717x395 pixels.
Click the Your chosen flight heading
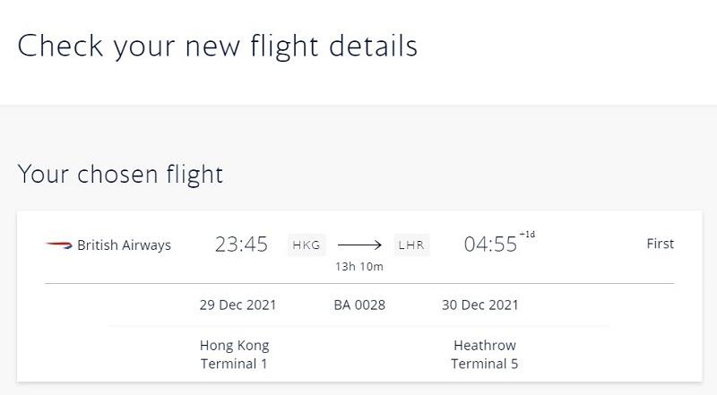(120, 175)
